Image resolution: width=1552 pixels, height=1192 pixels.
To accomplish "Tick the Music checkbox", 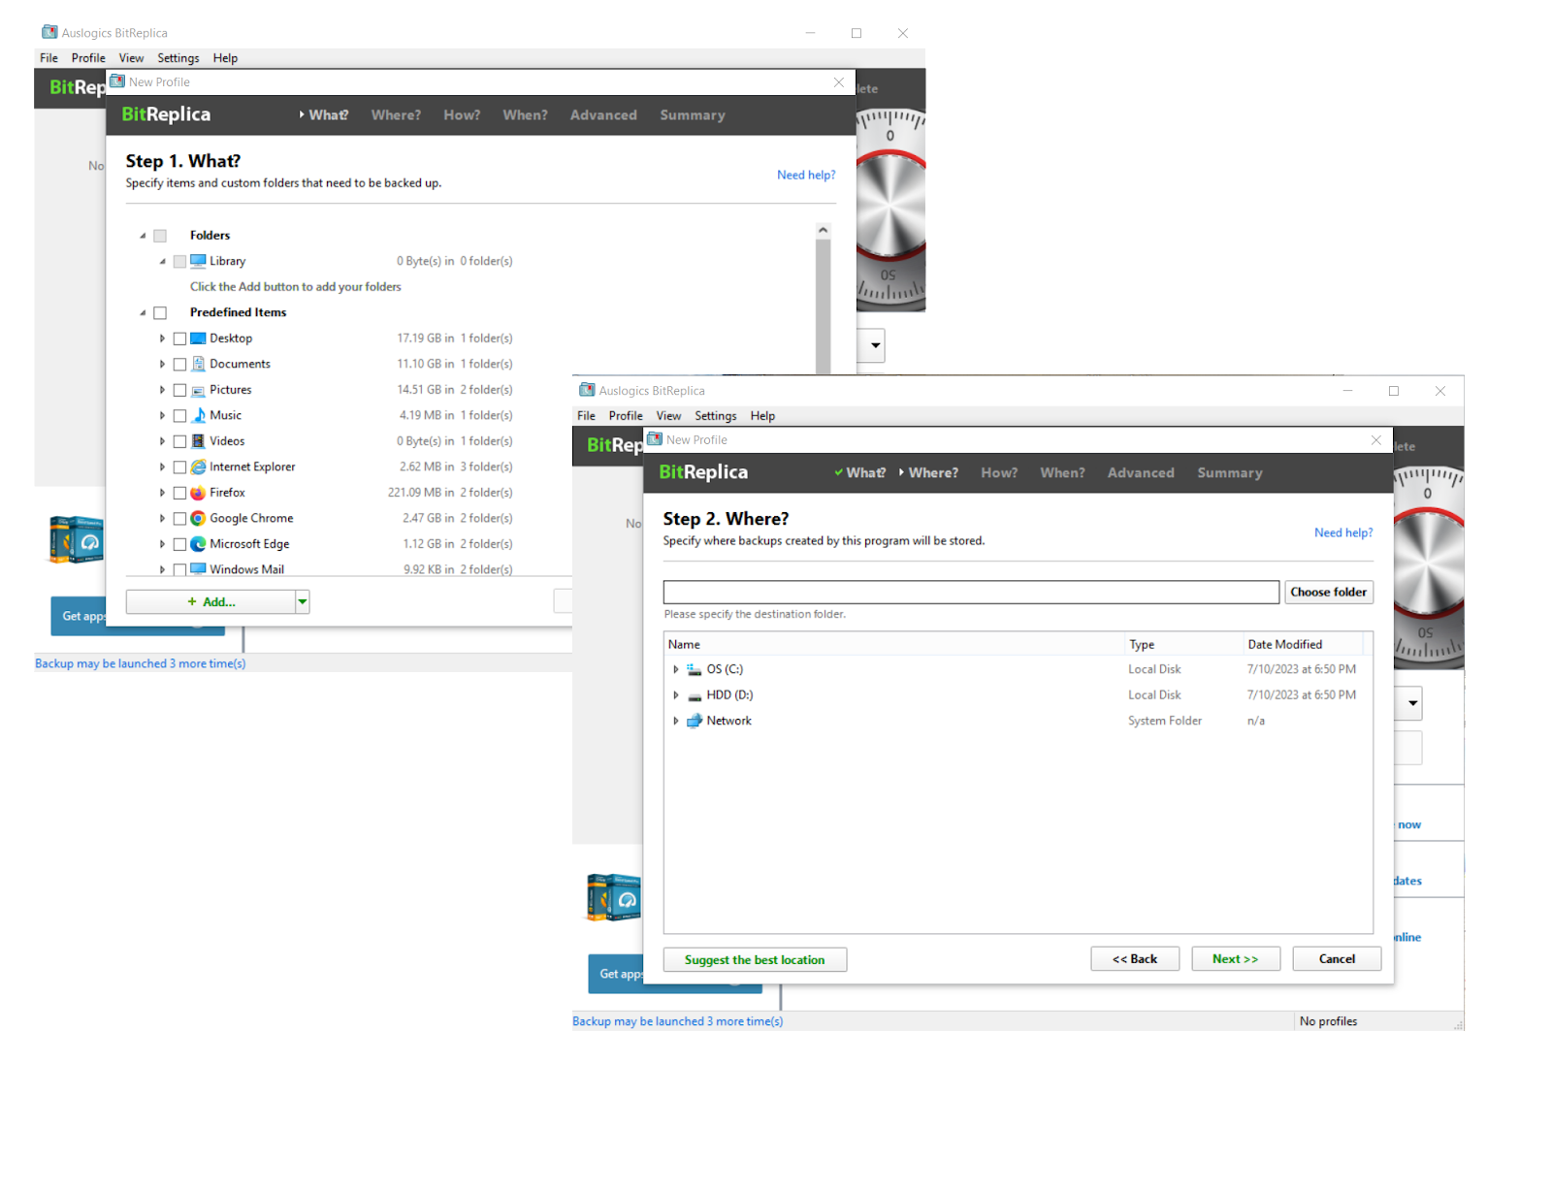I will click(179, 415).
